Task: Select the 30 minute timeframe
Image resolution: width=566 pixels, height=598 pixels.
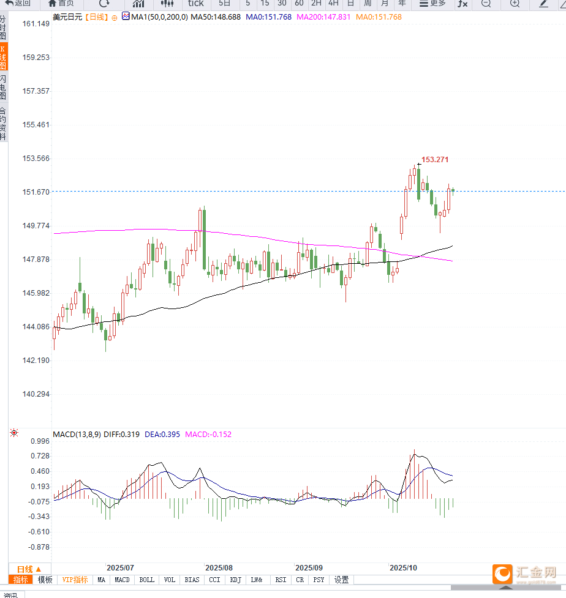Action: click(282, 4)
